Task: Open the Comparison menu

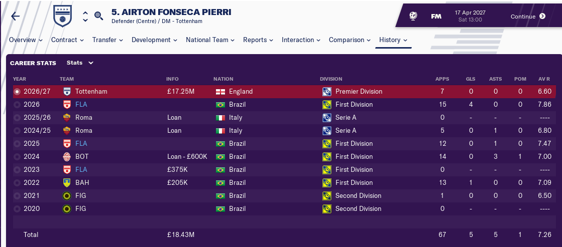Action: 350,40
